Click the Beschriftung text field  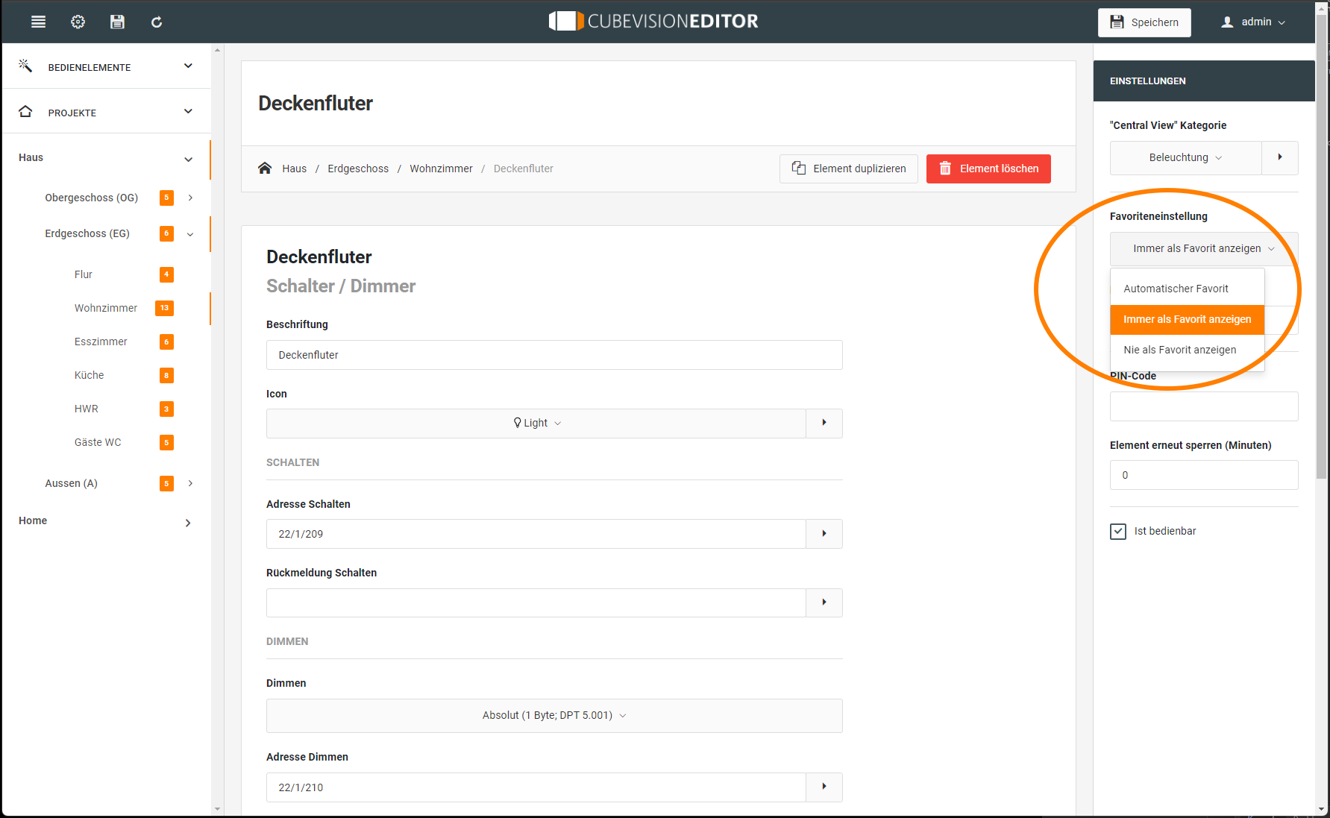tap(554, 355)
